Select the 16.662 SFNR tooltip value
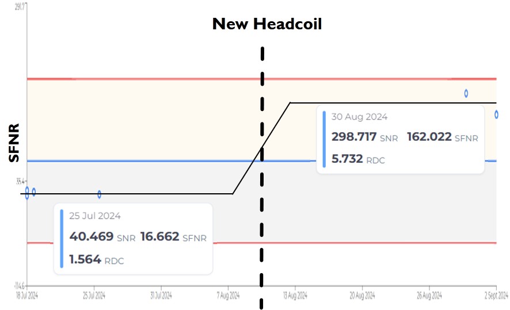This screenshot has height=310, width=510. point(159,236)
